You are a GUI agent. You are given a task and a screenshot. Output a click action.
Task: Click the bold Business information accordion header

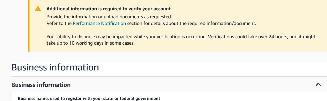41,85
